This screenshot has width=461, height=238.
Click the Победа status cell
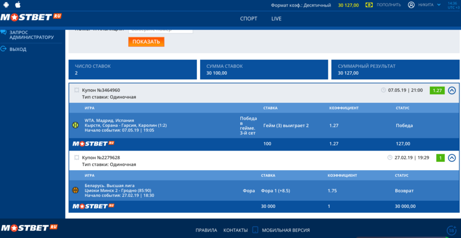click(x=404, y=126)
